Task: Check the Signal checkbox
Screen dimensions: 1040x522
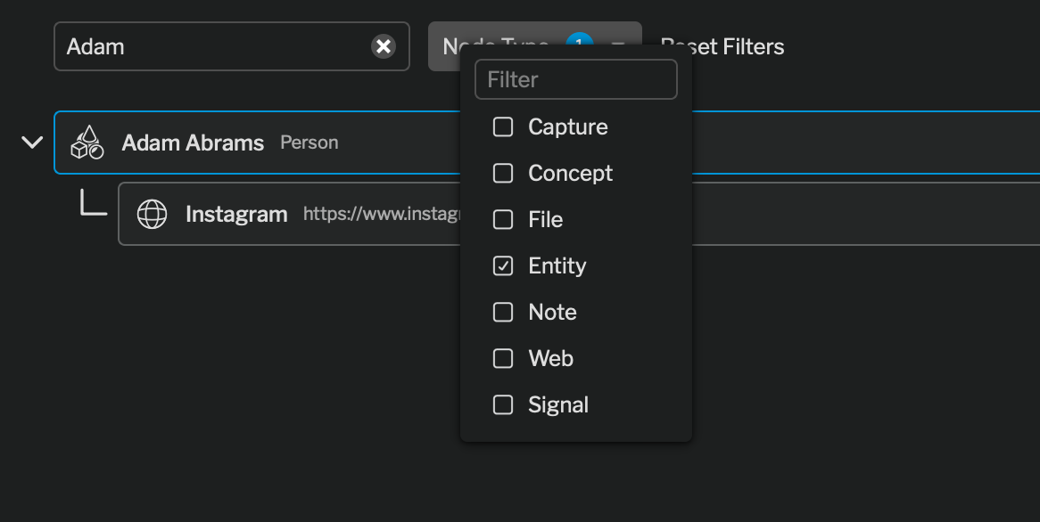Action: 503,404
